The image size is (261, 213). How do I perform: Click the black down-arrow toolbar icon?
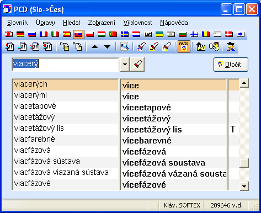[107, 47]
